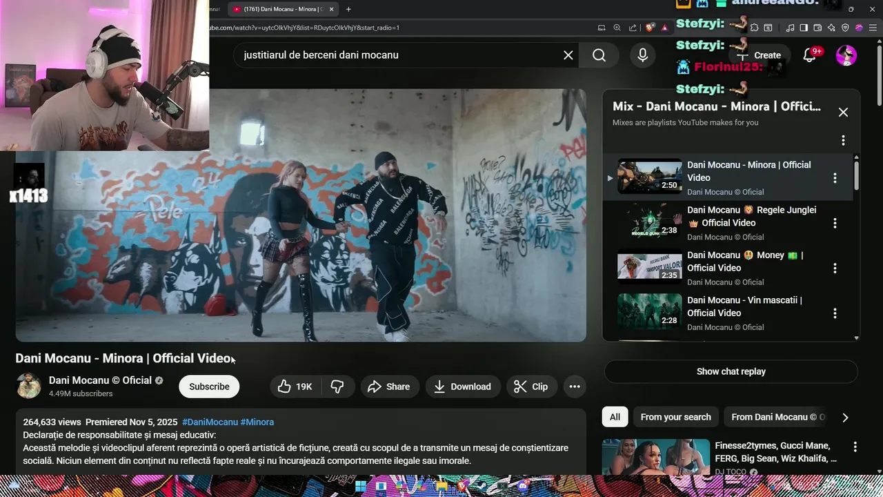Click the YouTube search magnifier button
The image size is (883, 497).
(599, 55)
